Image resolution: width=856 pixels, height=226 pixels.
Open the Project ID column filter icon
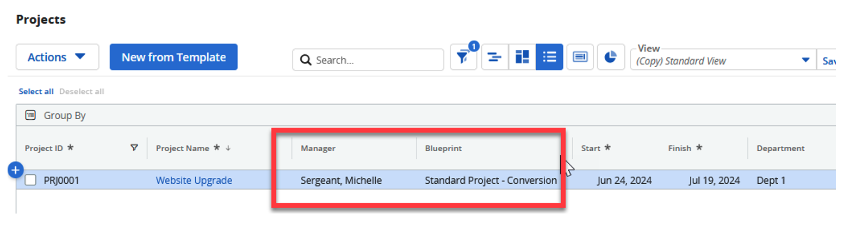[134, 147]
